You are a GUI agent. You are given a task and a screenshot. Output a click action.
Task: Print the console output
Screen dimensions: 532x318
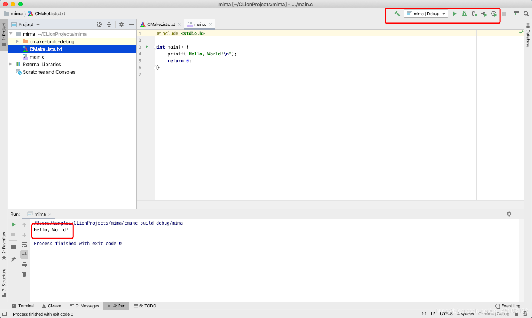tap(24, 264)
